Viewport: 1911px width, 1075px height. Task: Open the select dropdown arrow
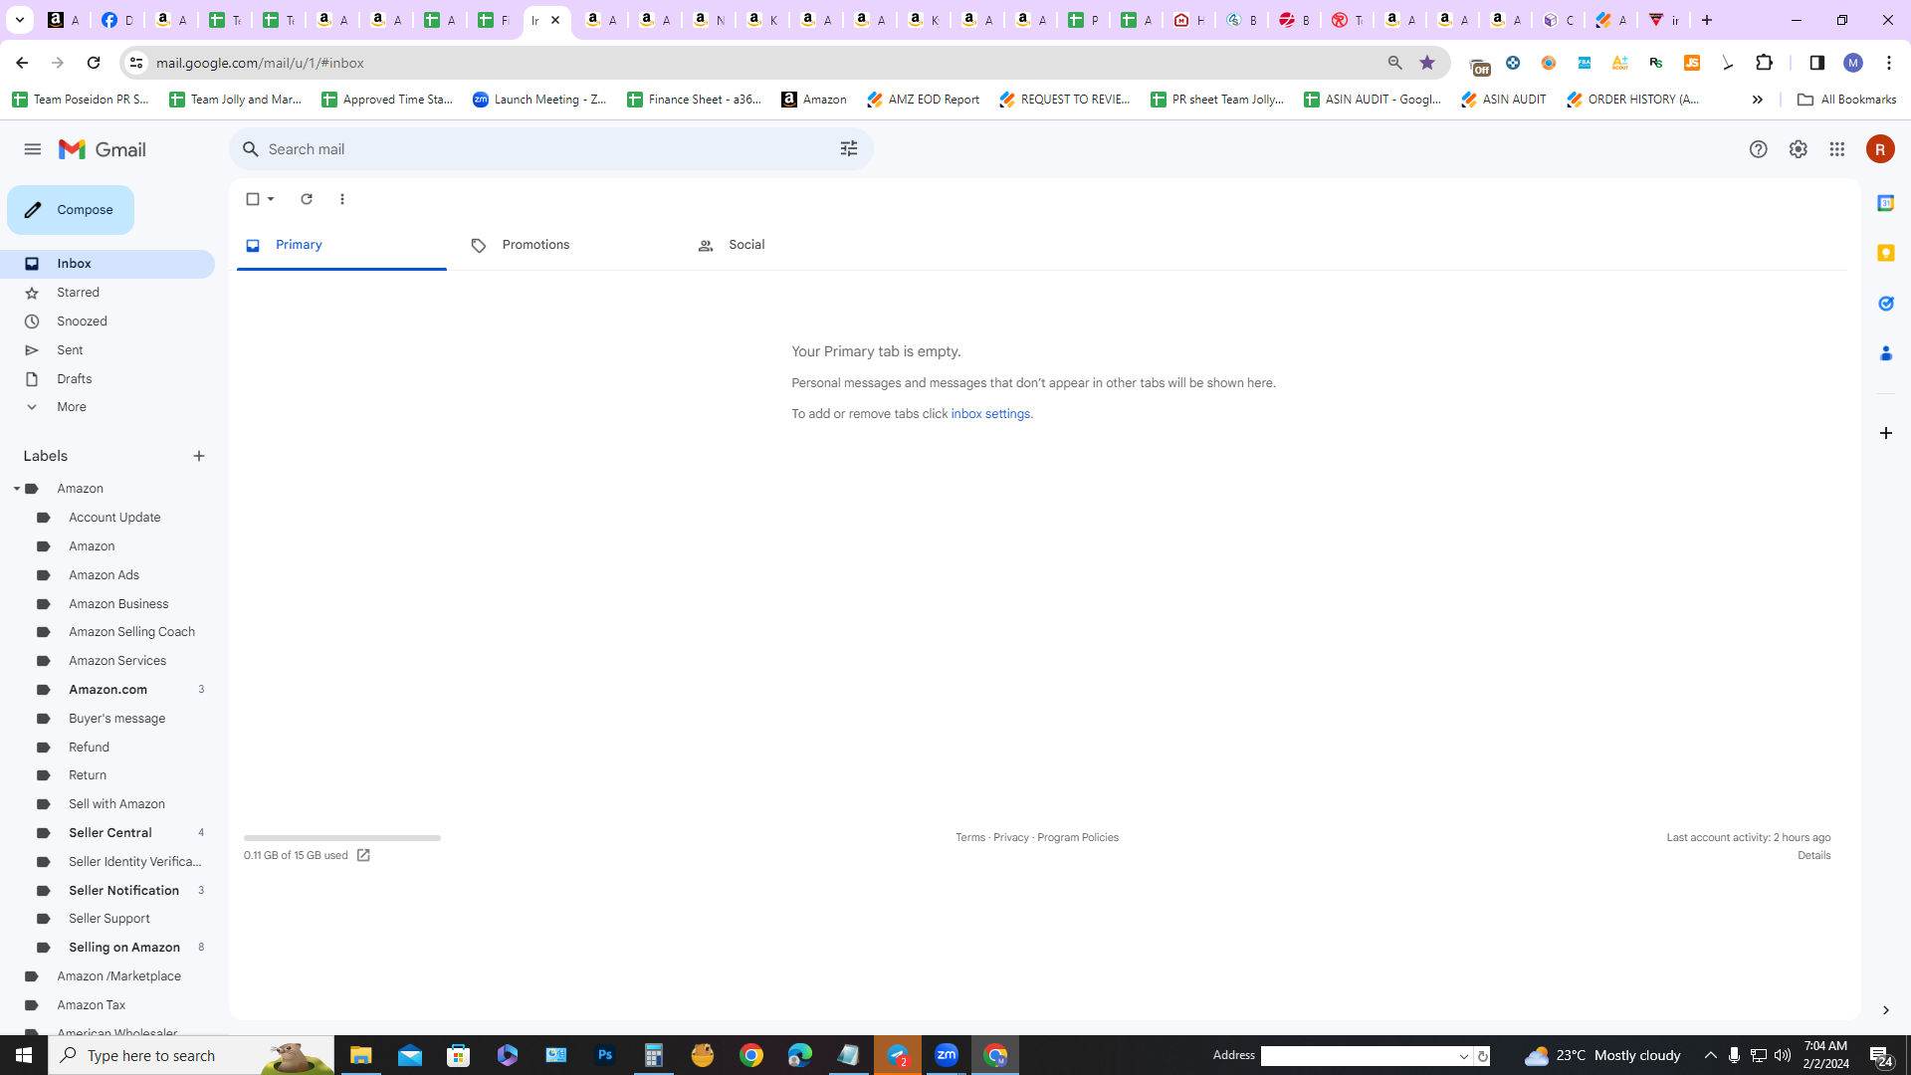pyautogui.click(x=271, y=199)
